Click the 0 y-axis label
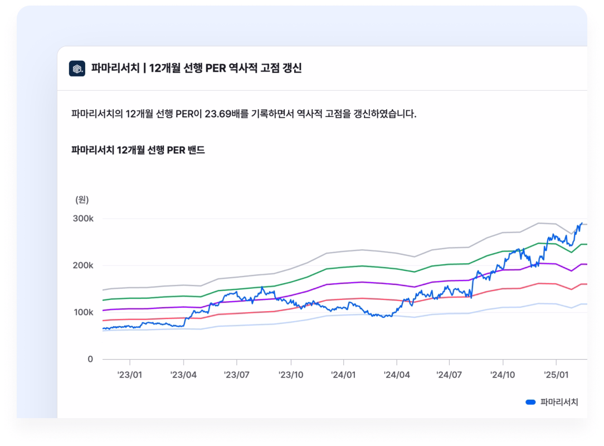The image size is (604, 446). [x=90, y=359]
